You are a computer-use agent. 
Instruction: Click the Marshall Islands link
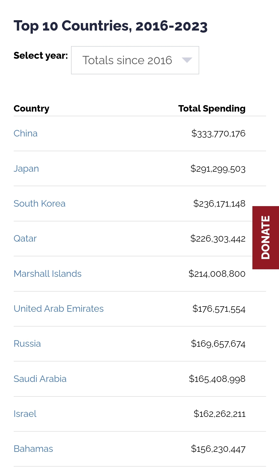[x=48, y=274]
